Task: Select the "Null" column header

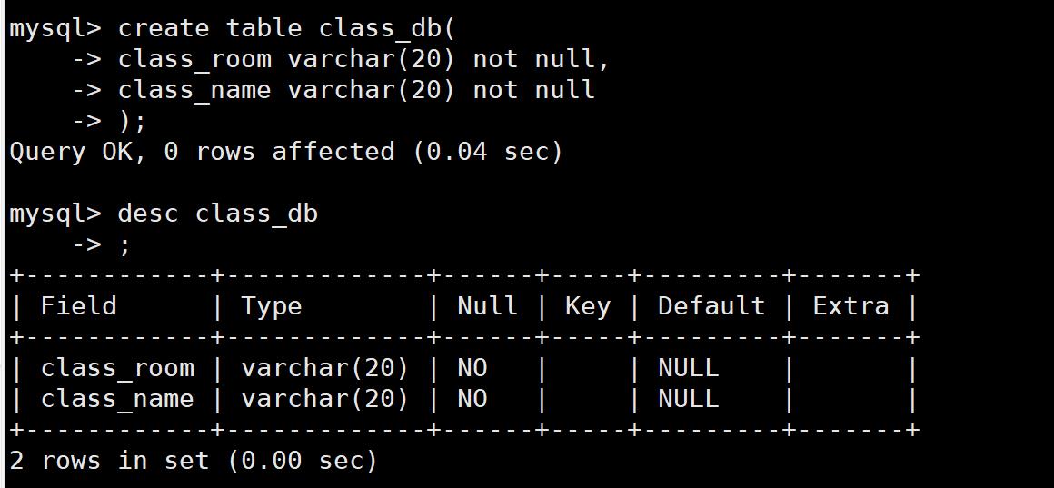Action: pos(487,306)
